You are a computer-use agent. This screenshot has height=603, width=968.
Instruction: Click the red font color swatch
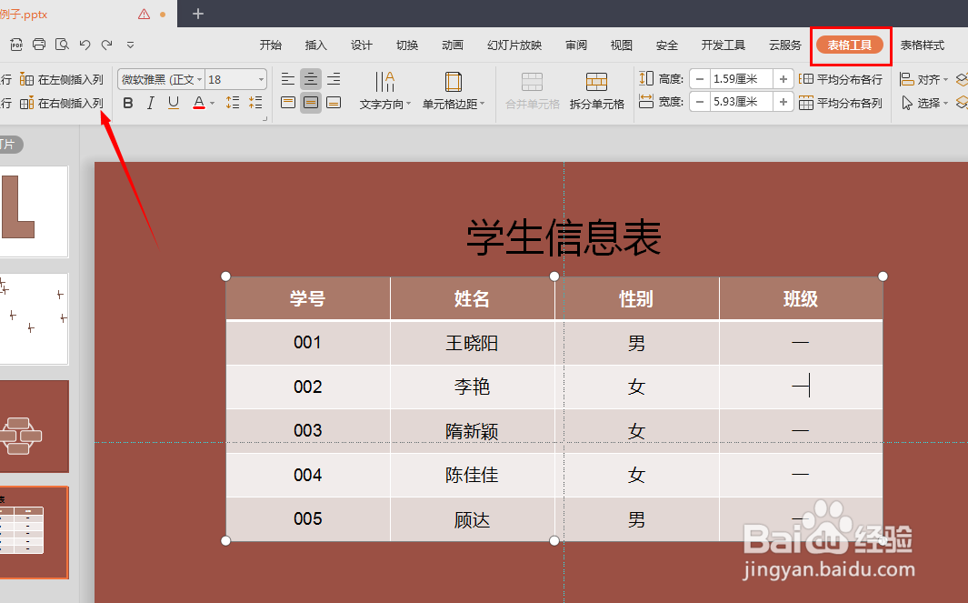[197, 108]
